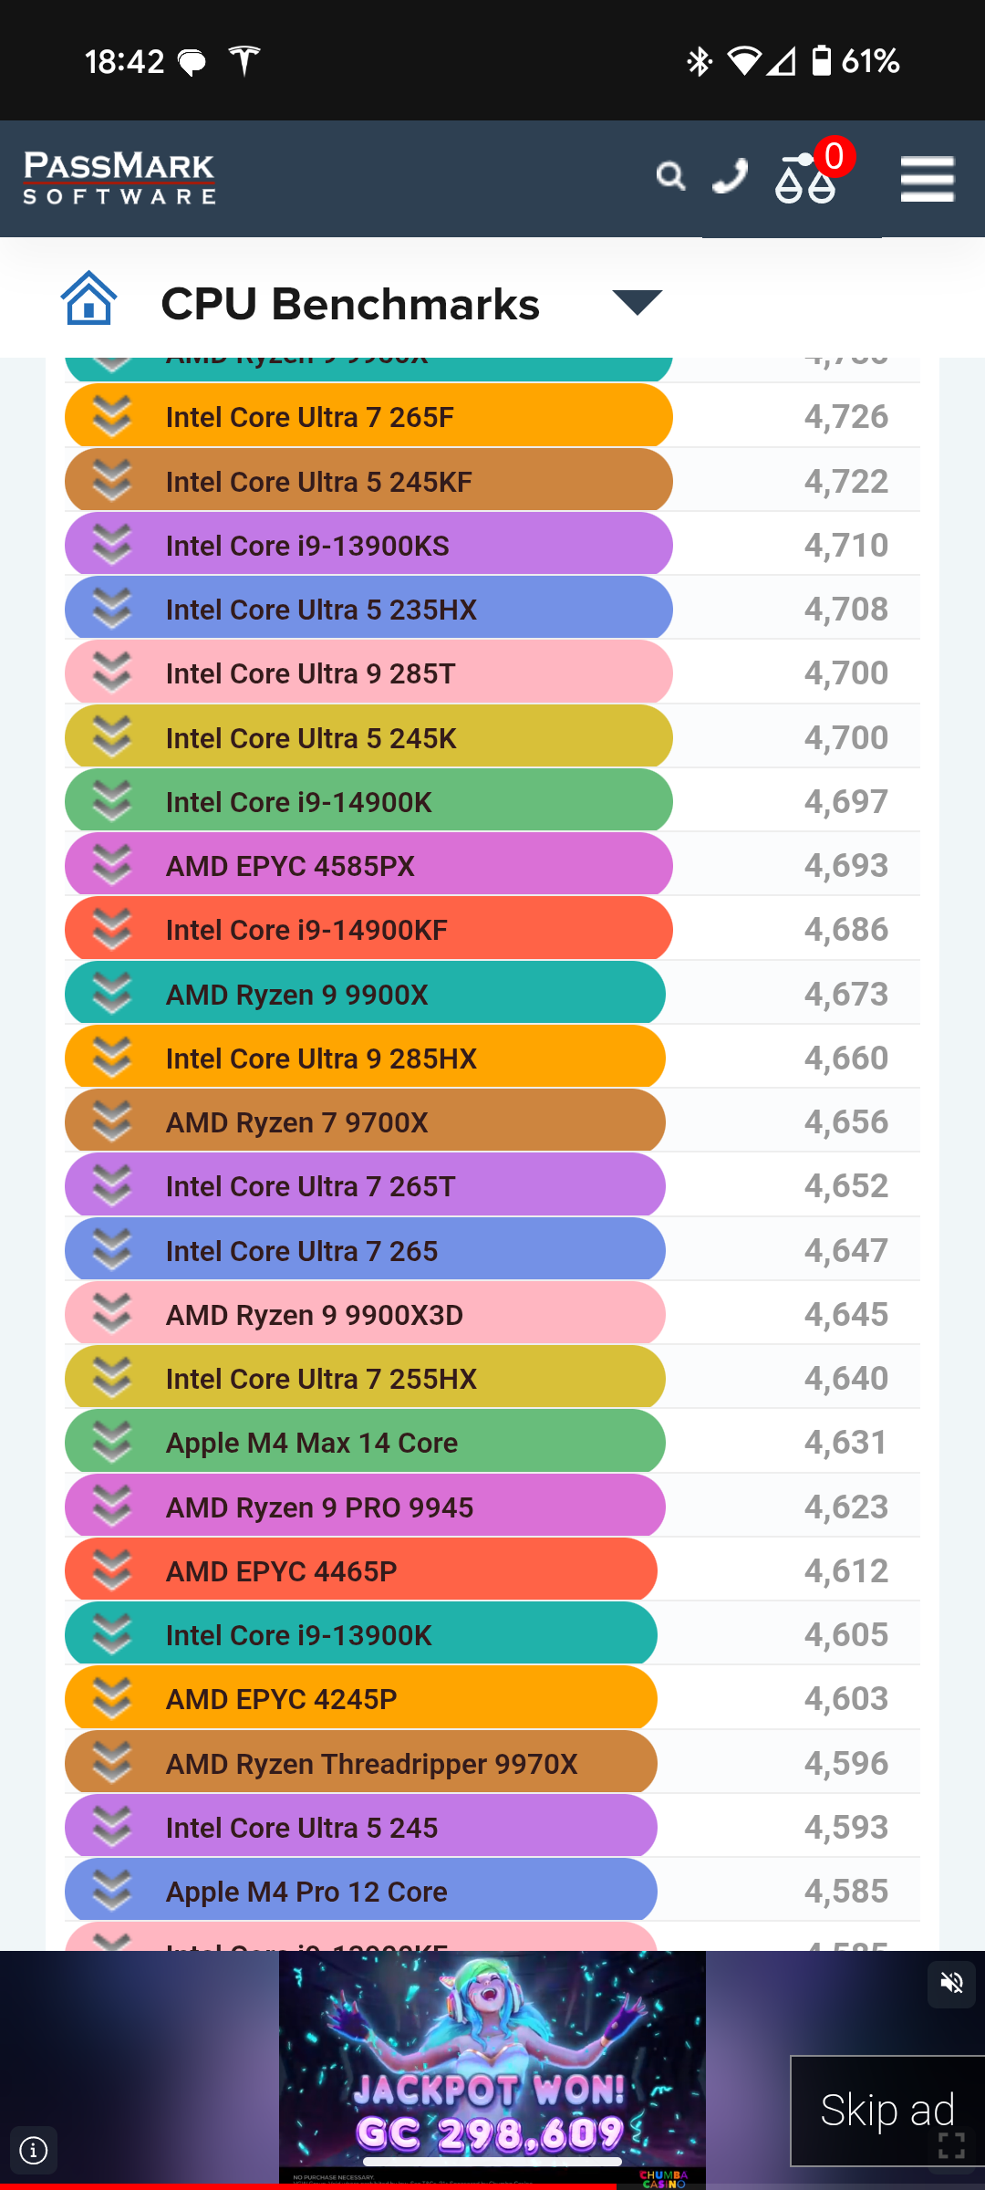Click the PassMark Software logo
Image resolution: width=985 pixels, height=2190 pixels.
pyautogui.click(x=119, y=178)
